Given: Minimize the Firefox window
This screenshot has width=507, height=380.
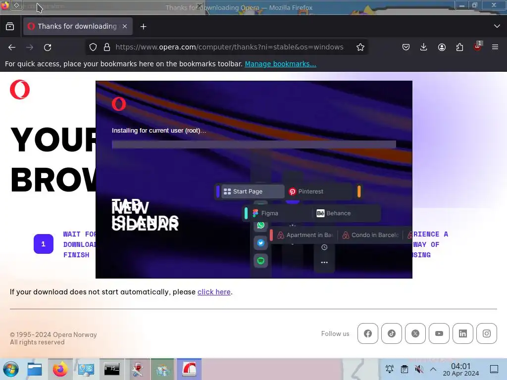Looking at the screenshot, I should click(462, 5).
